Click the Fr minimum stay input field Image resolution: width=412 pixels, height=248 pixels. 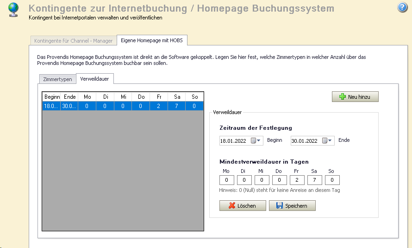297,180
